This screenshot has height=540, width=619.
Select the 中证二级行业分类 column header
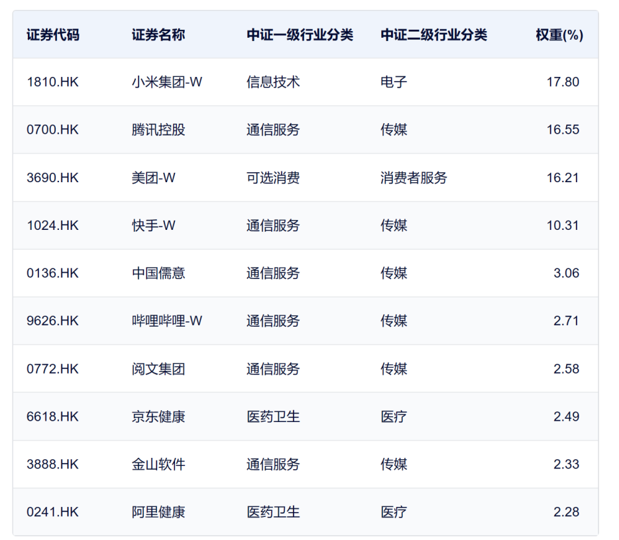coord(433,35)
